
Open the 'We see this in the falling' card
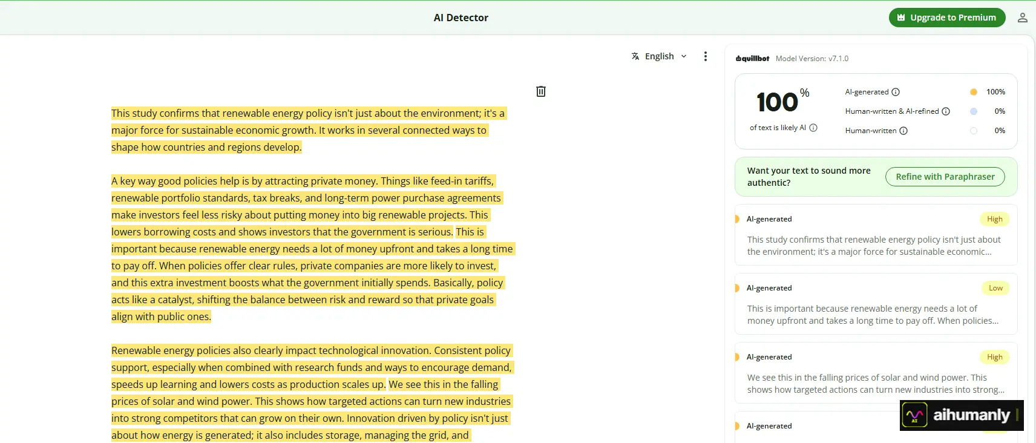(x=876, y=373)
